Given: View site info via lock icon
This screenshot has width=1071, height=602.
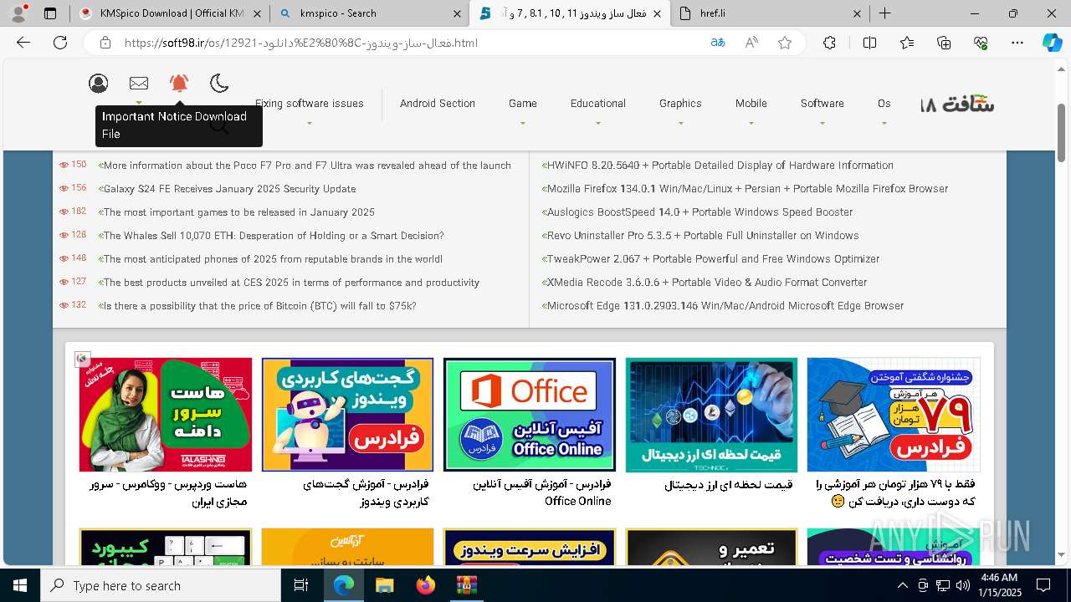Looking at the screenshot, I should pyautogui.click(x=105, y=43).
